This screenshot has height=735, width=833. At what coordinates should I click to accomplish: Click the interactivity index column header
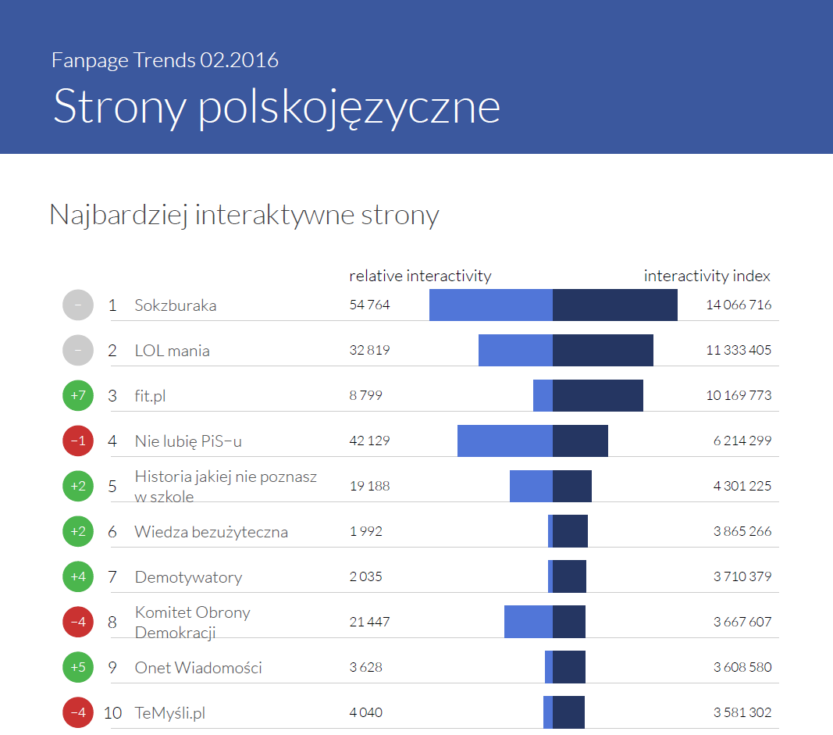click(x=707, y=276)
